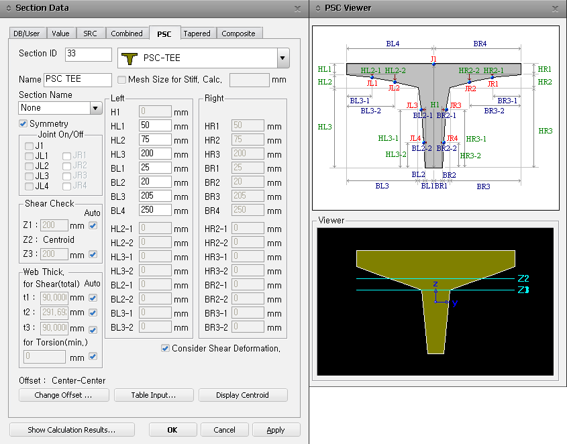567x444 pixels.
Task: Open the Section Name dropdown
Action: click(95, 108)
